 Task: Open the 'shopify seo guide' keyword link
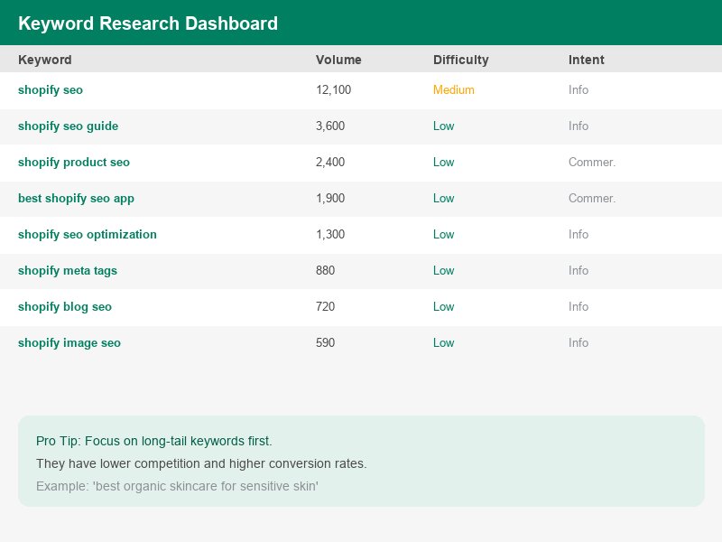[x=69, y=126]
